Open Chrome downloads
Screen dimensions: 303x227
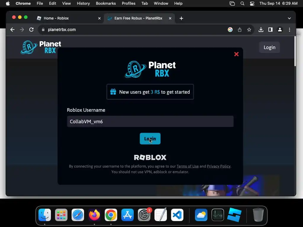point(261,30)
